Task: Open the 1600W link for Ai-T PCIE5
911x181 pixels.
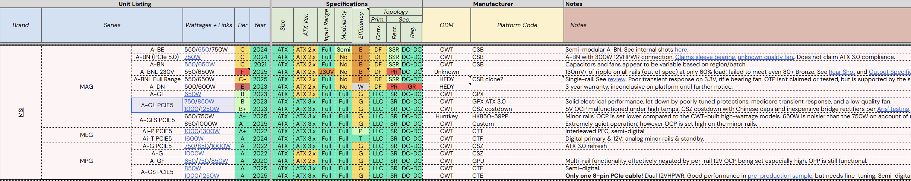Action: tap(194, 139)
